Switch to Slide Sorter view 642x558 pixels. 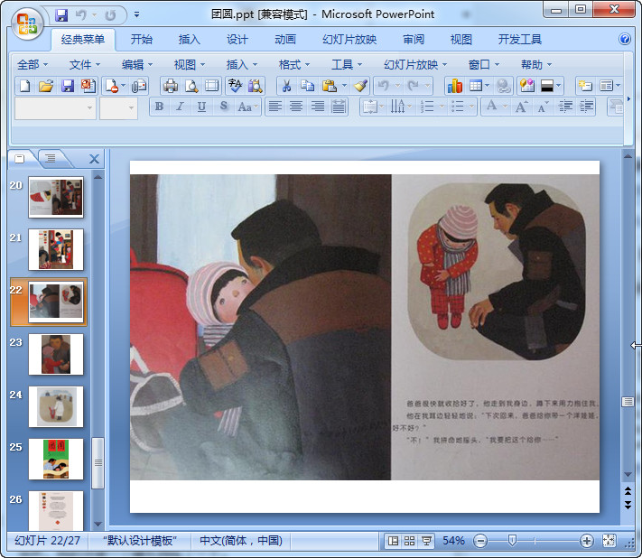(x=409, y=541)
